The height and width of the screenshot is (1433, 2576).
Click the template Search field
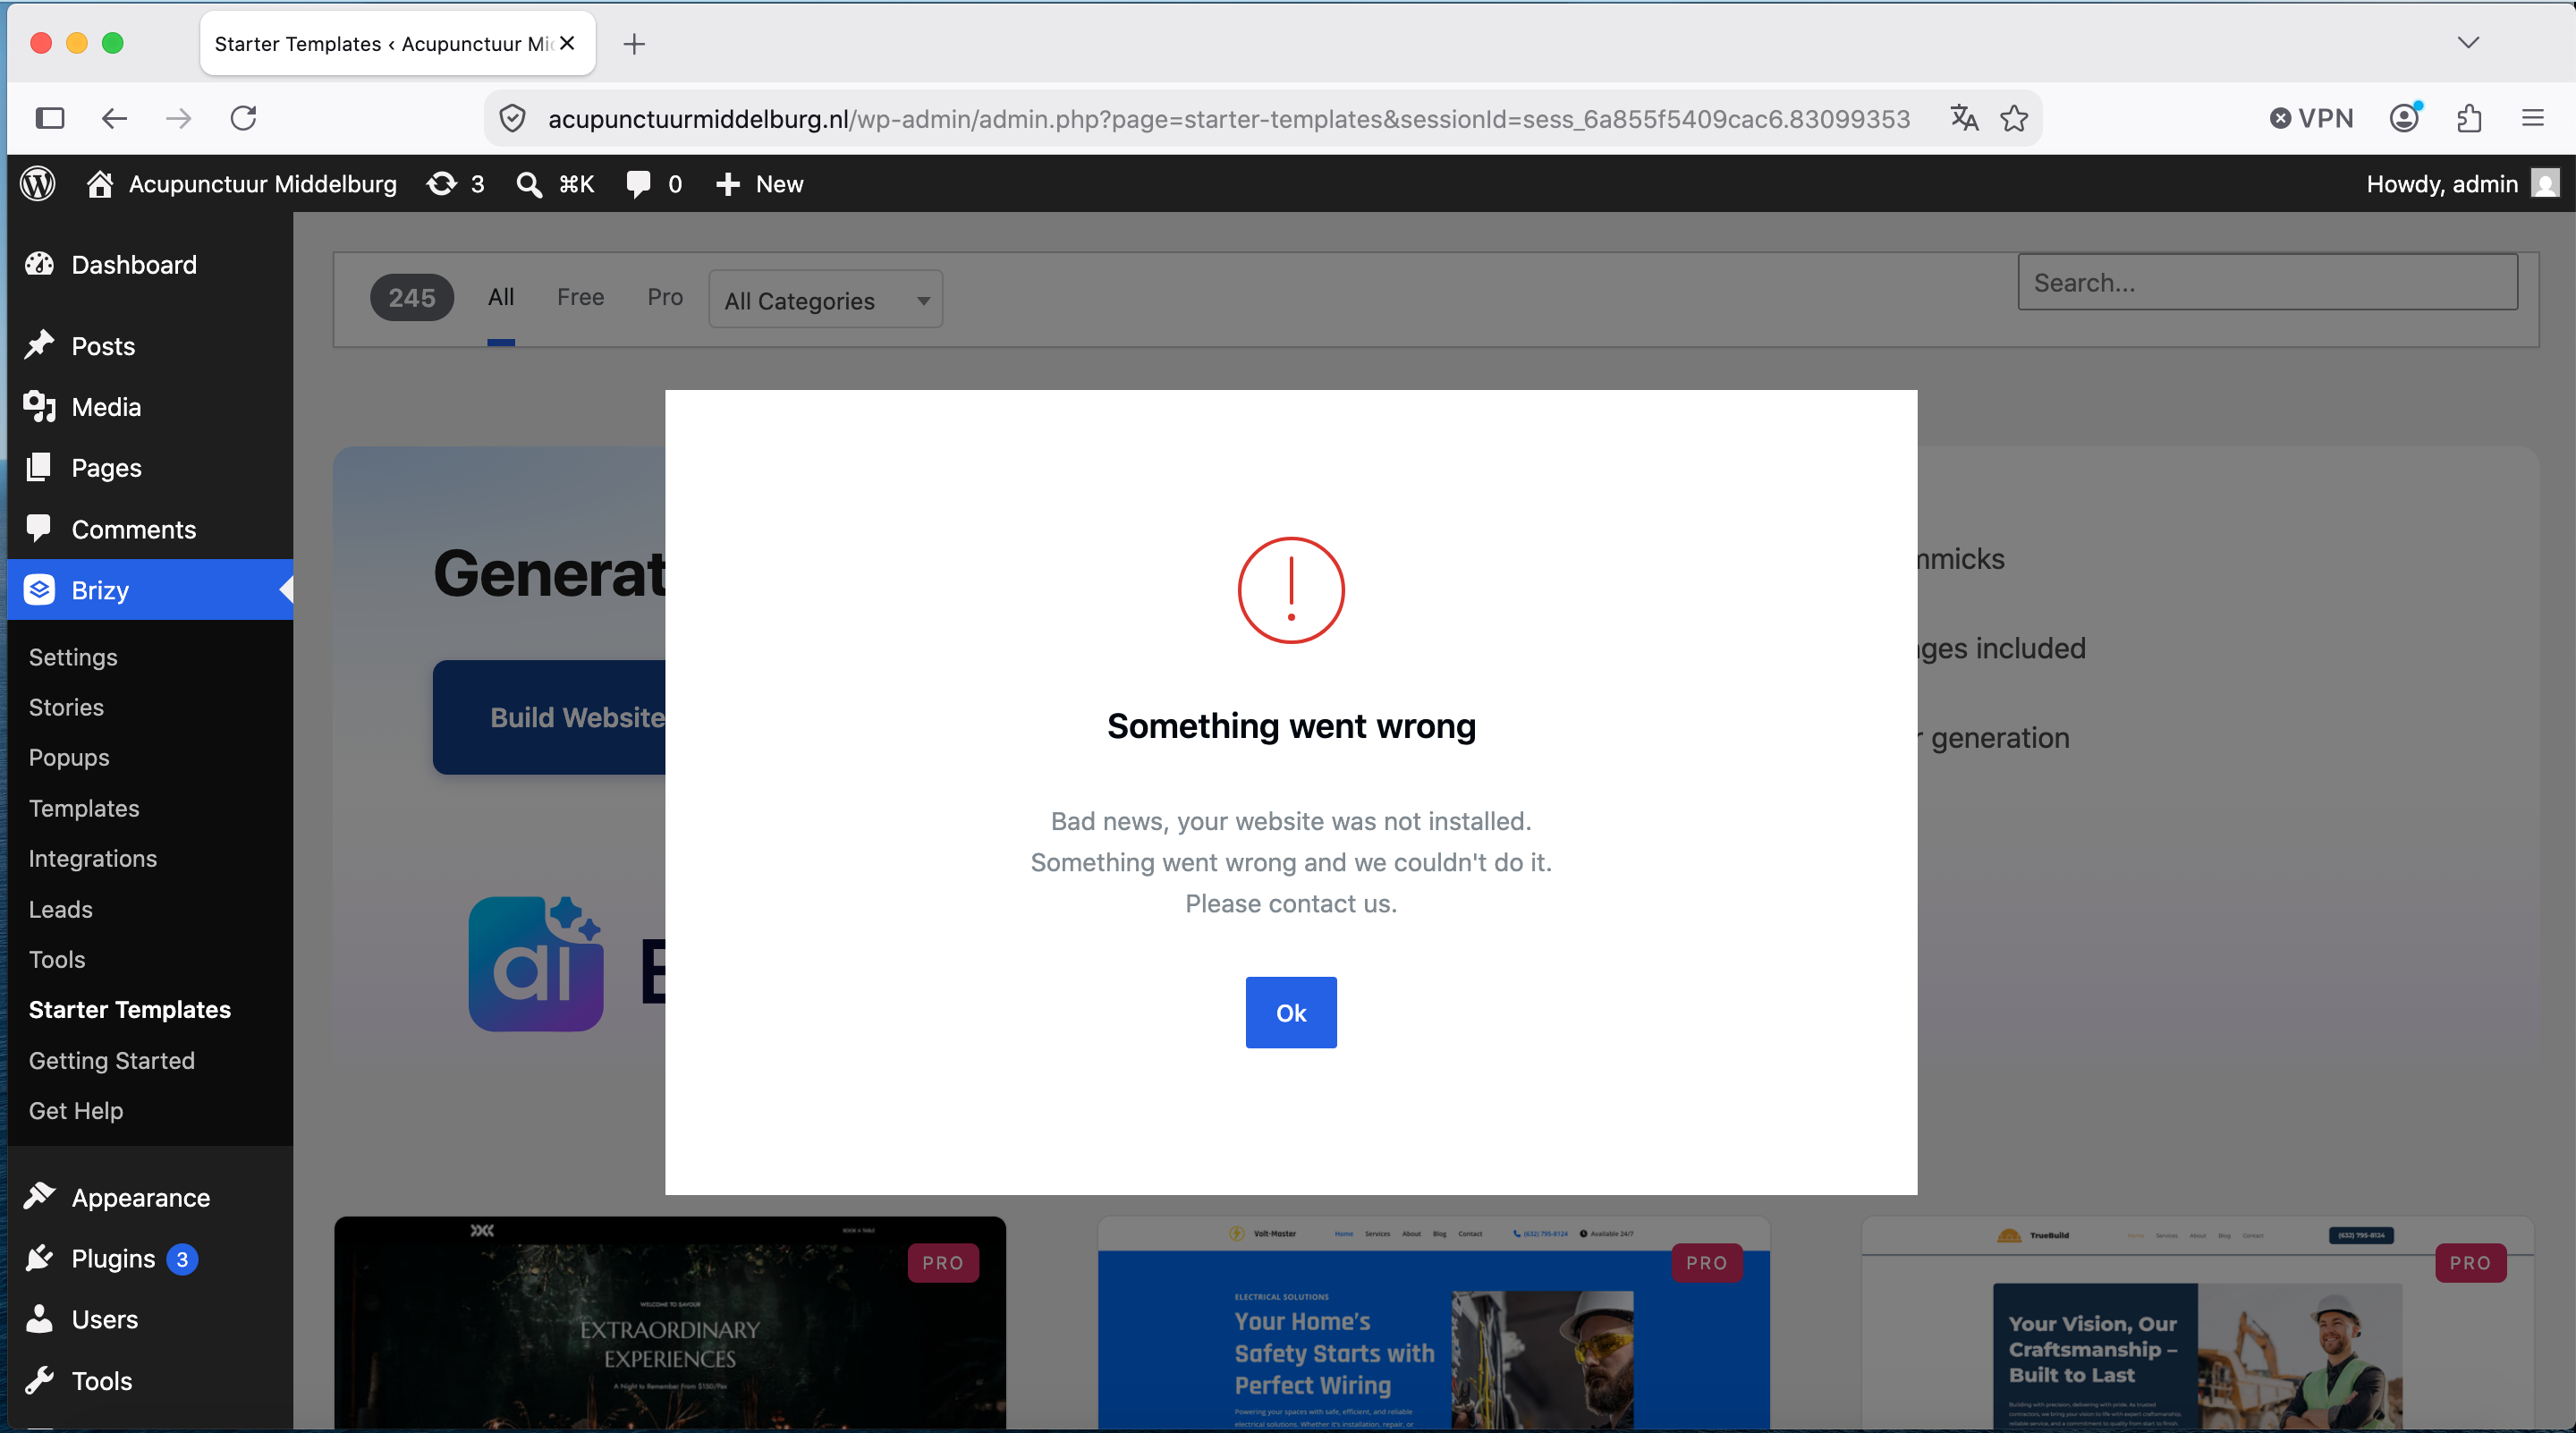2268,283
